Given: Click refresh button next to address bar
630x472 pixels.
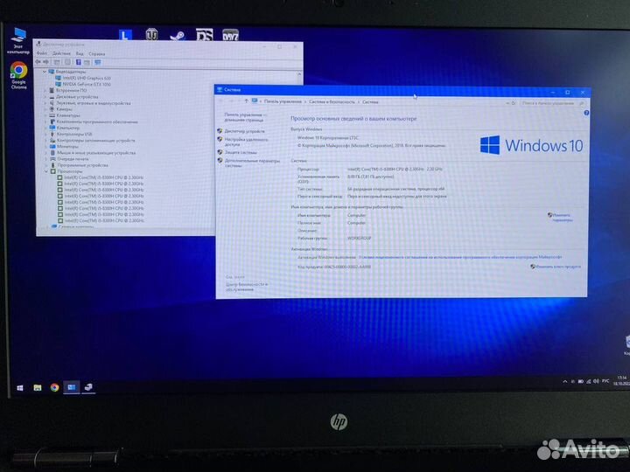Looking at the screenshot, I should point(514,103).
